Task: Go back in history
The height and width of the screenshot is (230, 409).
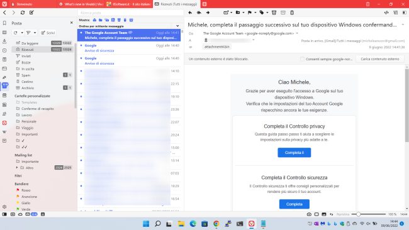Action: (x=4, y=13)
